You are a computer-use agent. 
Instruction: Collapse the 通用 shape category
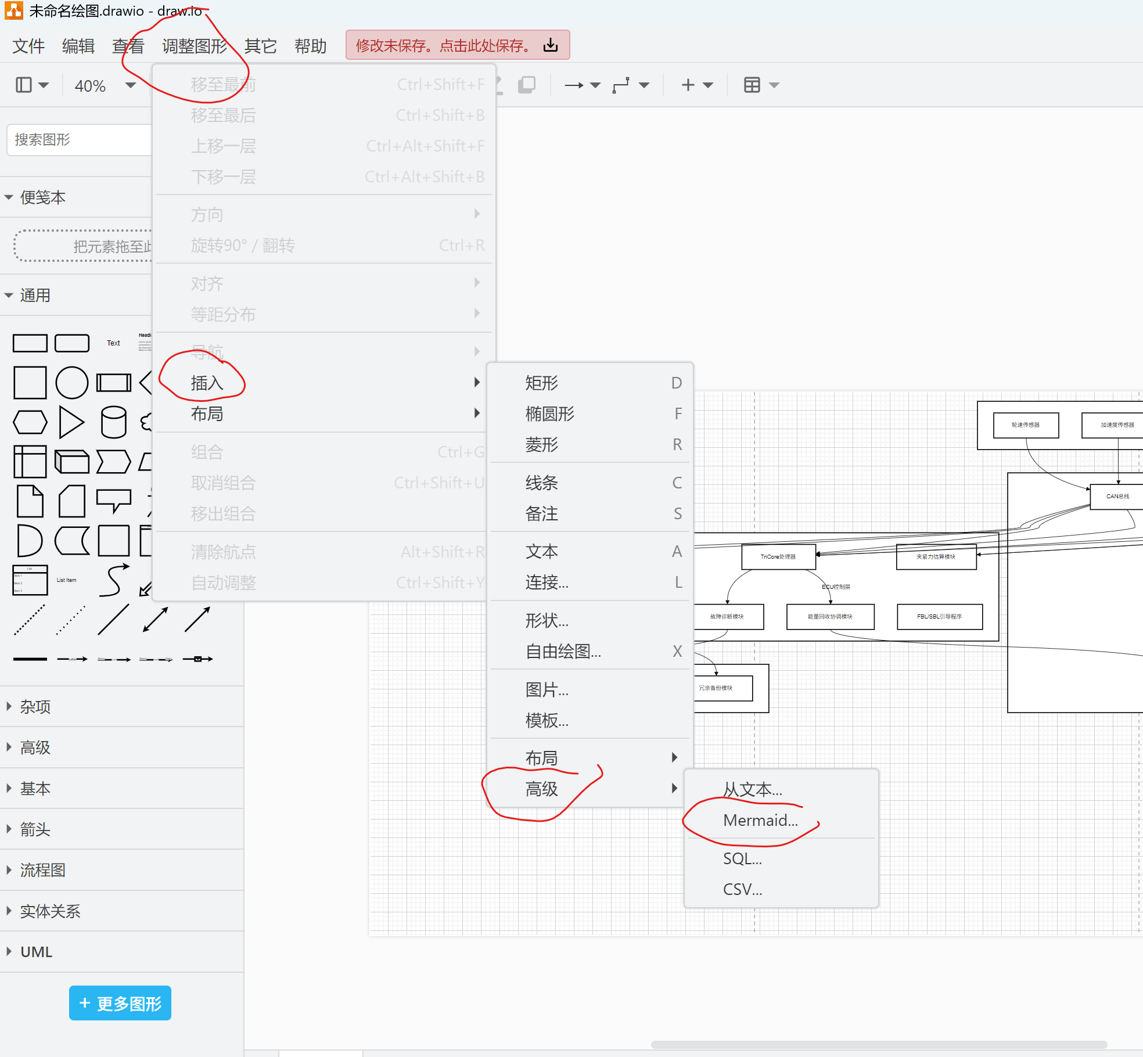(x=35, y=295)
